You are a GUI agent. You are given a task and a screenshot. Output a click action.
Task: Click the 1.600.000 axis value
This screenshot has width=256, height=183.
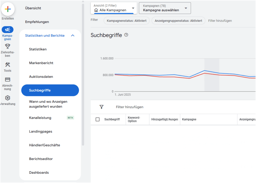[107, 58]
